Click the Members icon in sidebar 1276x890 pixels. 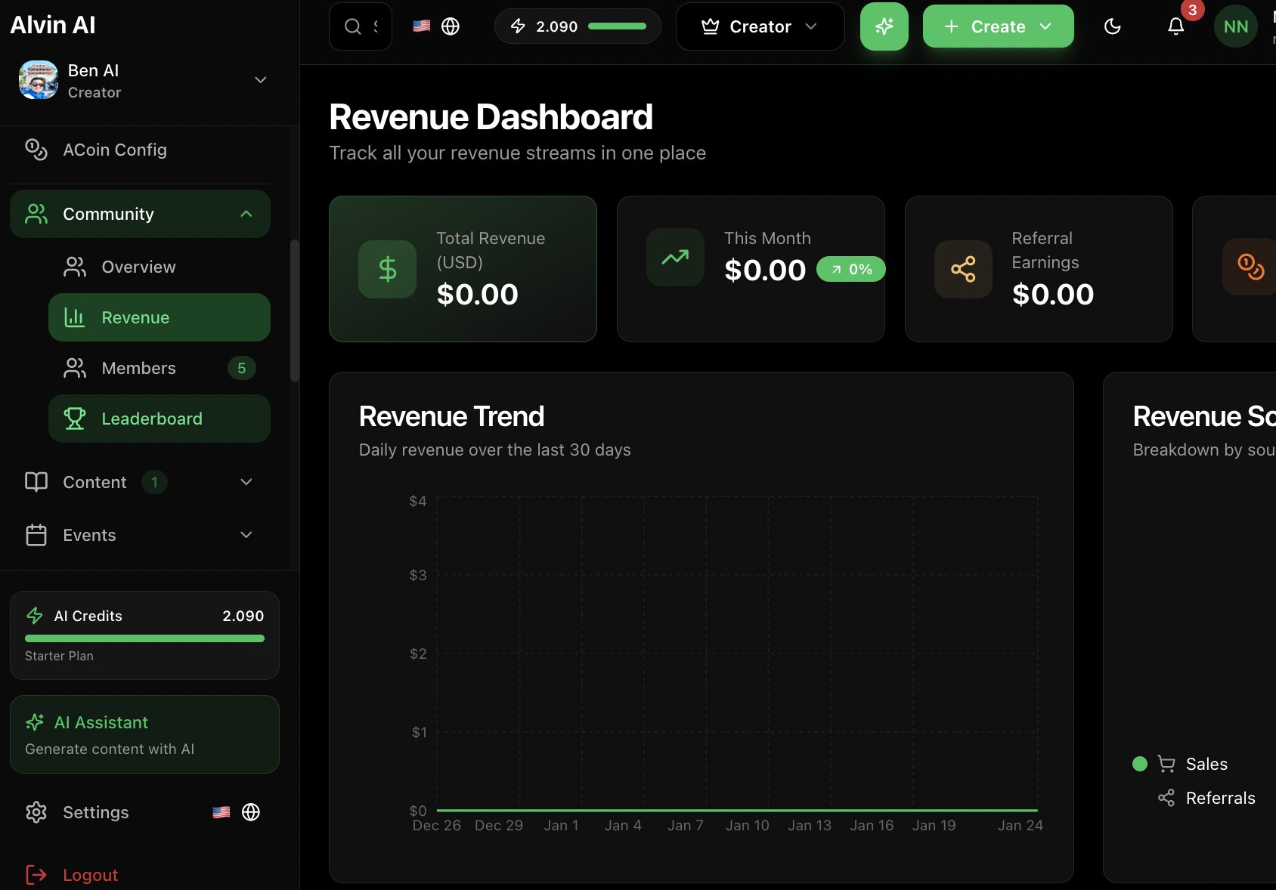point(75,368)
